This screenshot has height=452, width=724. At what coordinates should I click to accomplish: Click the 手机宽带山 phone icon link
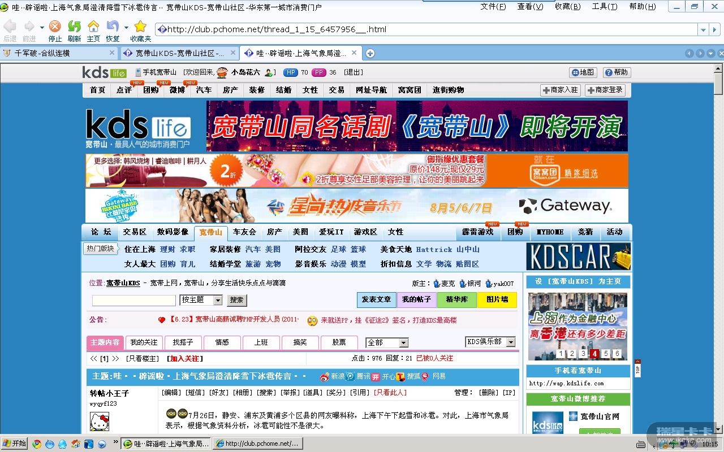[x=138, y=72]
